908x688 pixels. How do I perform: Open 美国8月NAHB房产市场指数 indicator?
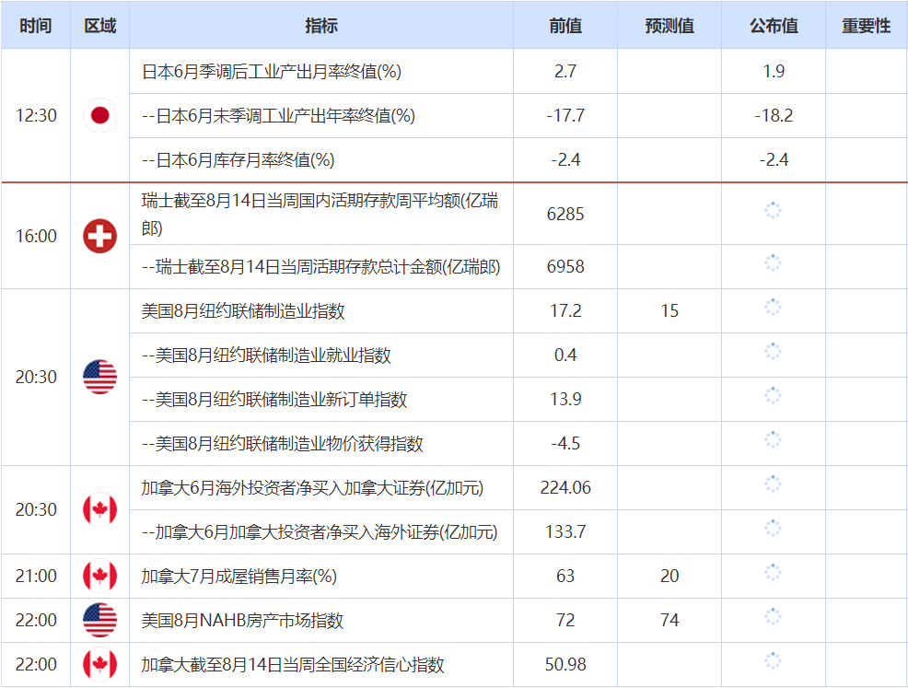tap(242, 620)
